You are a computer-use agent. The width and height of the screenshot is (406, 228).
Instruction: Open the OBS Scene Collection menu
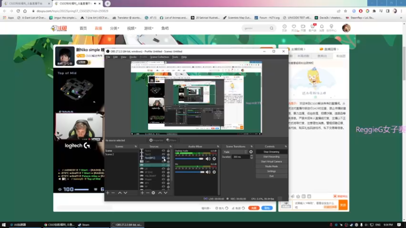(159, 57)
